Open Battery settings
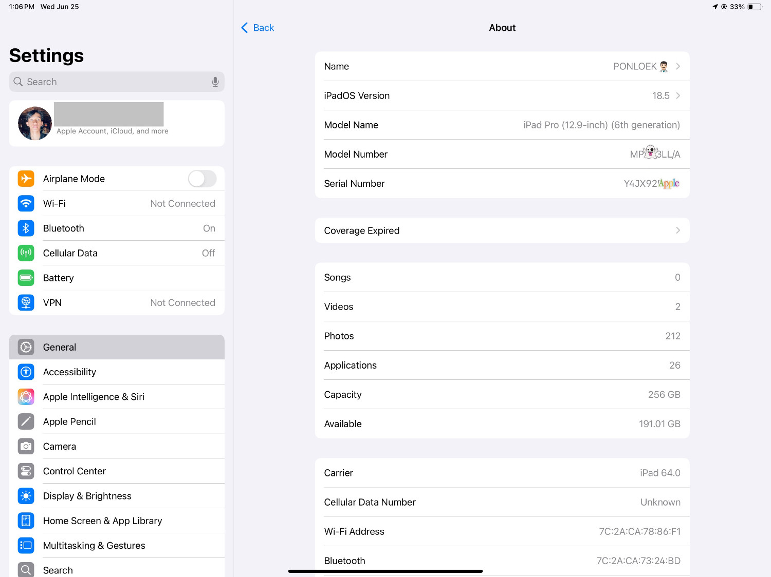771x577 pixels. click(117, 278)
